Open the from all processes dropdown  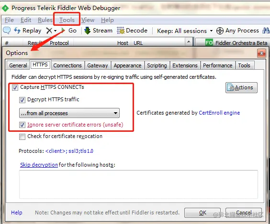(x=69, y=113)
